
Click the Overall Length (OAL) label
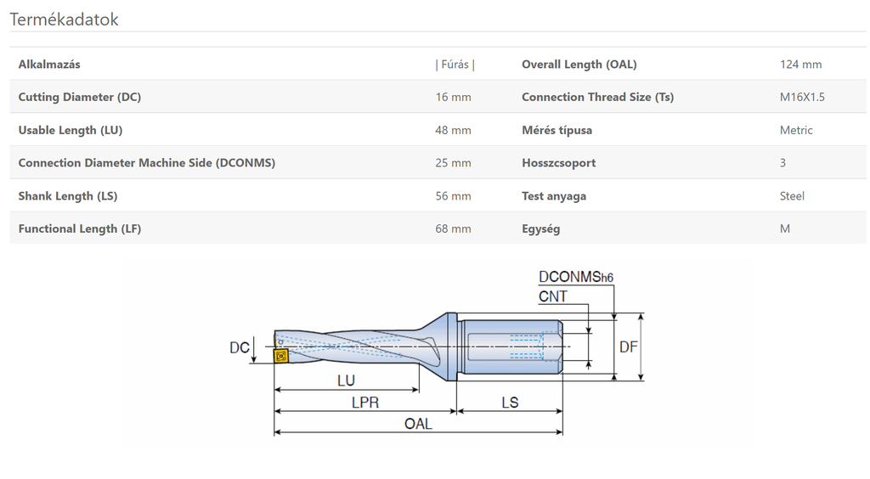coord(579,65)
